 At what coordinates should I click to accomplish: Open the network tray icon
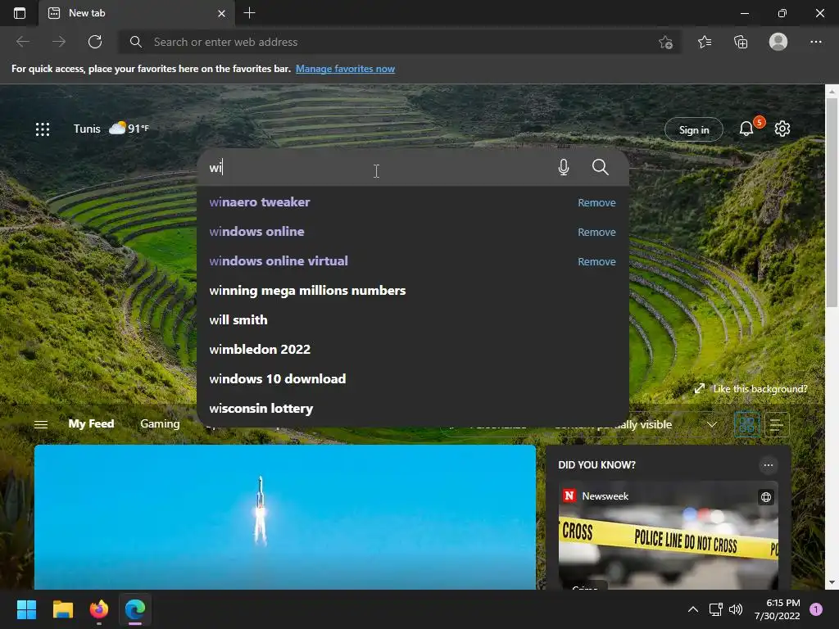715,609
